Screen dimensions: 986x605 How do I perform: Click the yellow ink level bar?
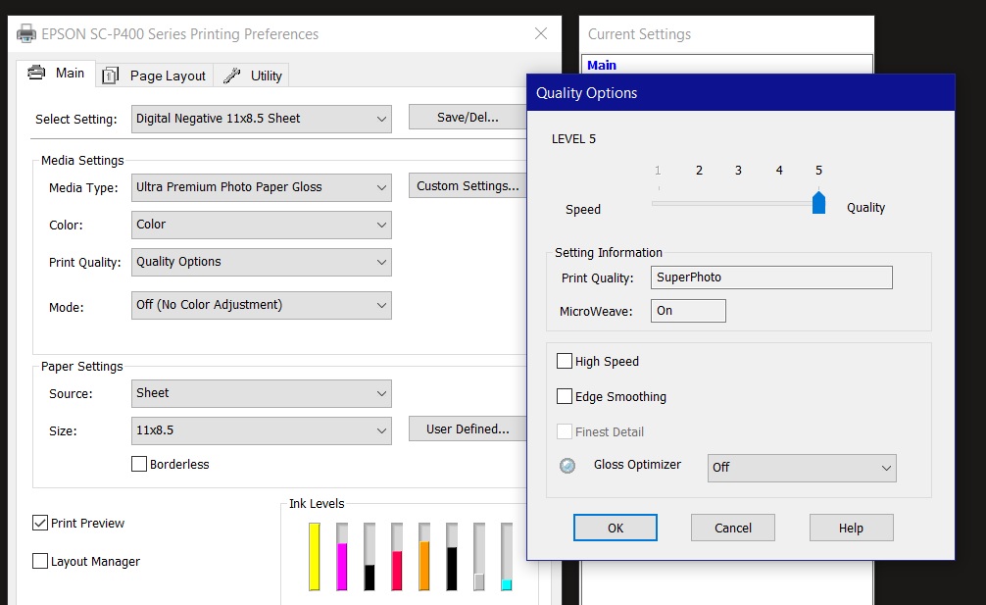tap(315, 556)
